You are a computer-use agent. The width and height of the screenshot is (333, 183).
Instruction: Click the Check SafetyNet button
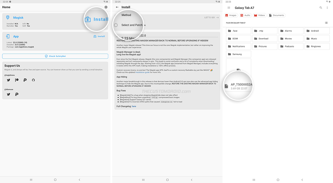(x=55, y=56)
